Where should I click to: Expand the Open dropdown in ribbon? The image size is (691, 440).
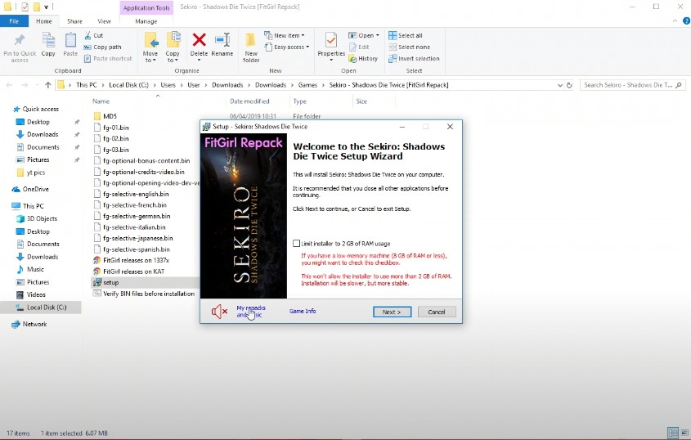364,35
